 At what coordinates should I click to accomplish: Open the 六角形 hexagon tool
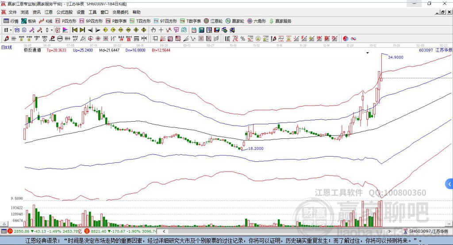(x=257, y=21)
